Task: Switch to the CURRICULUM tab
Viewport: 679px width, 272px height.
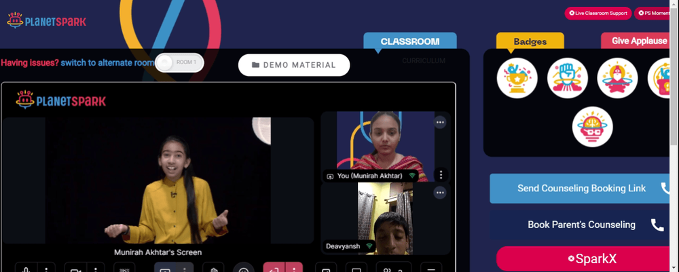Action: 424,60
